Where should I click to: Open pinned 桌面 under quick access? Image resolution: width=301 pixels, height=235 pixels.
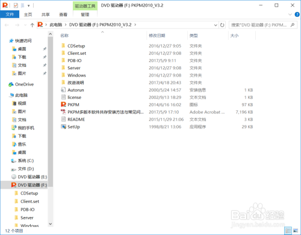click(22, 49)
